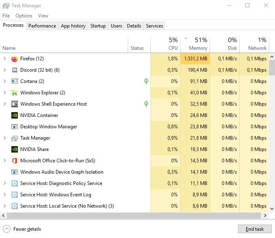Select the Desktop Window Manager row
275x238 pixels.
coord(134,127)
